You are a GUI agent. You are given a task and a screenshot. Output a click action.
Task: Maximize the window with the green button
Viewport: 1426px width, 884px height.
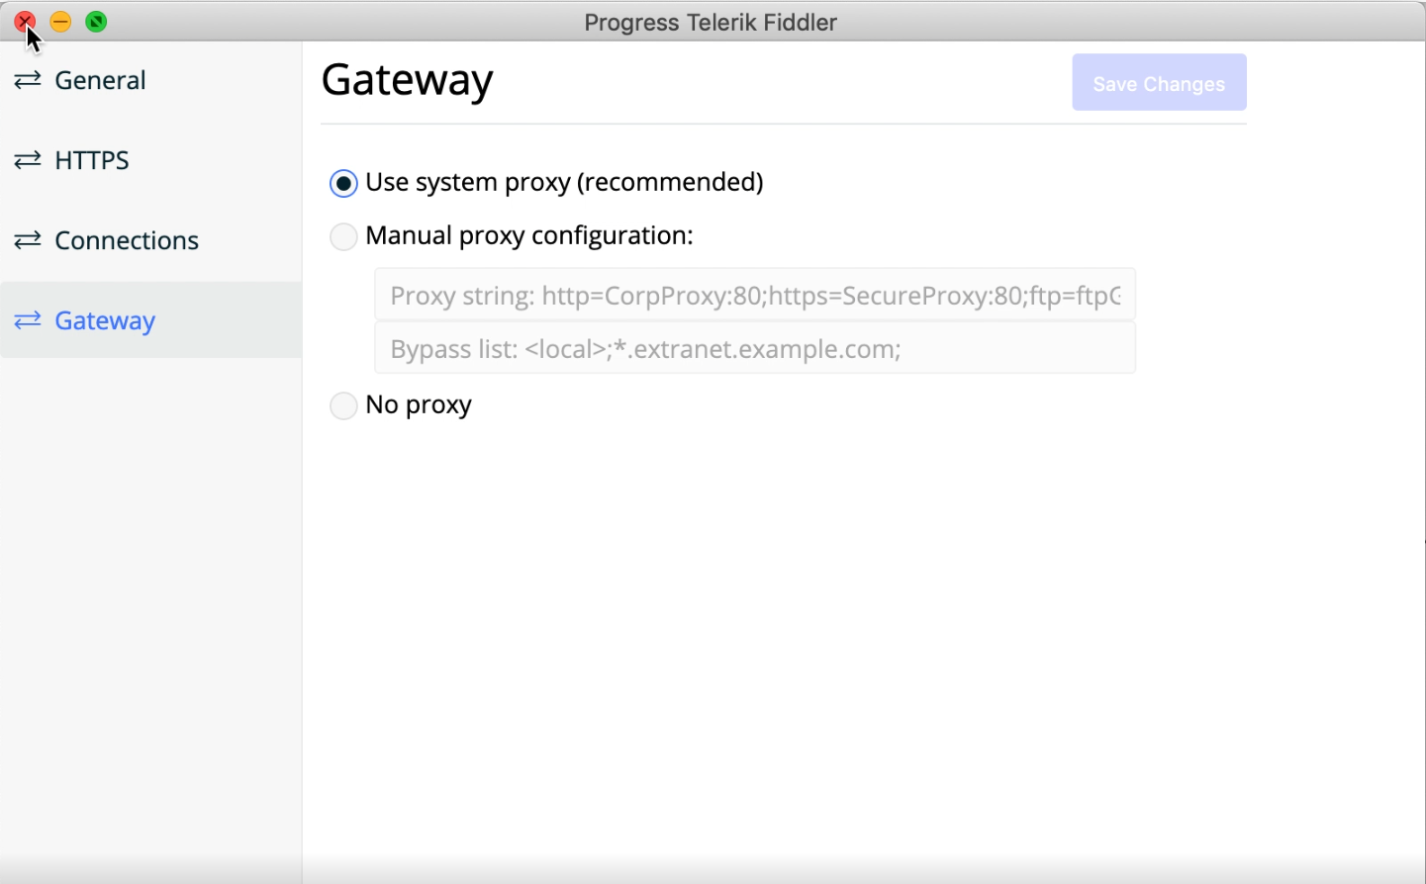click(x=96, y=22)
